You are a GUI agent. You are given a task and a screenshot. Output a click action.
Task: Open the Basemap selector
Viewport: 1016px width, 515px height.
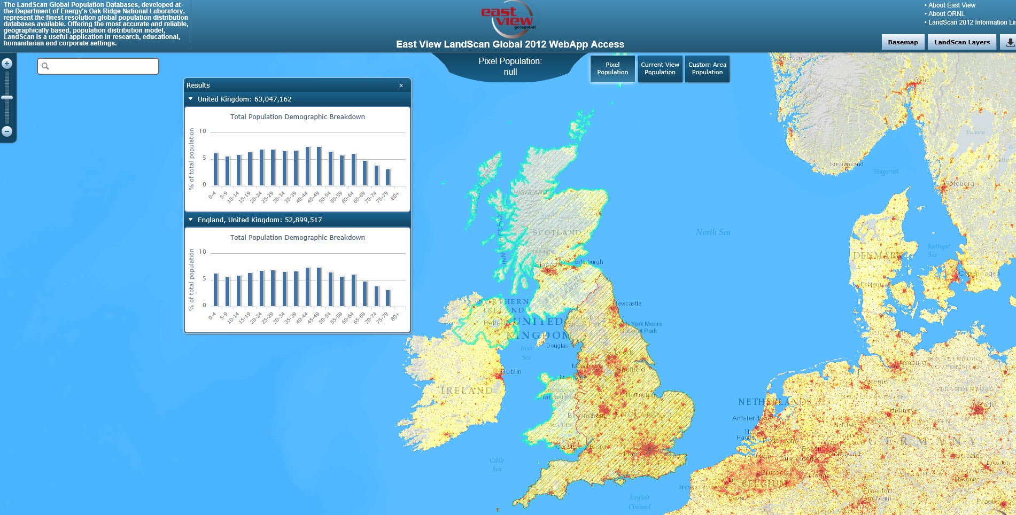tap(903, 42)
